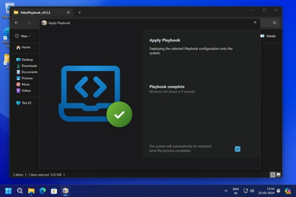296x197 pixels.
Task: Launch File Explorer from the taskbar
Action: click(31, 191)
